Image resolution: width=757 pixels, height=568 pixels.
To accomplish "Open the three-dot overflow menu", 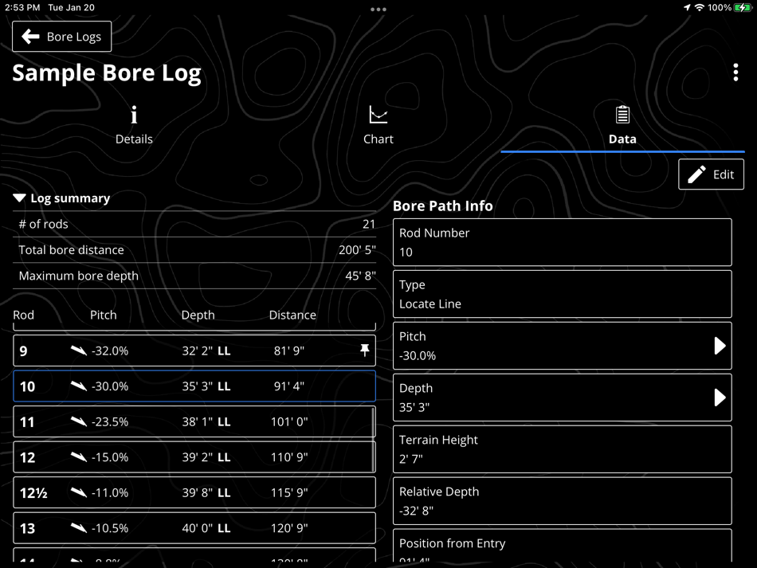I will coord(735,72).
